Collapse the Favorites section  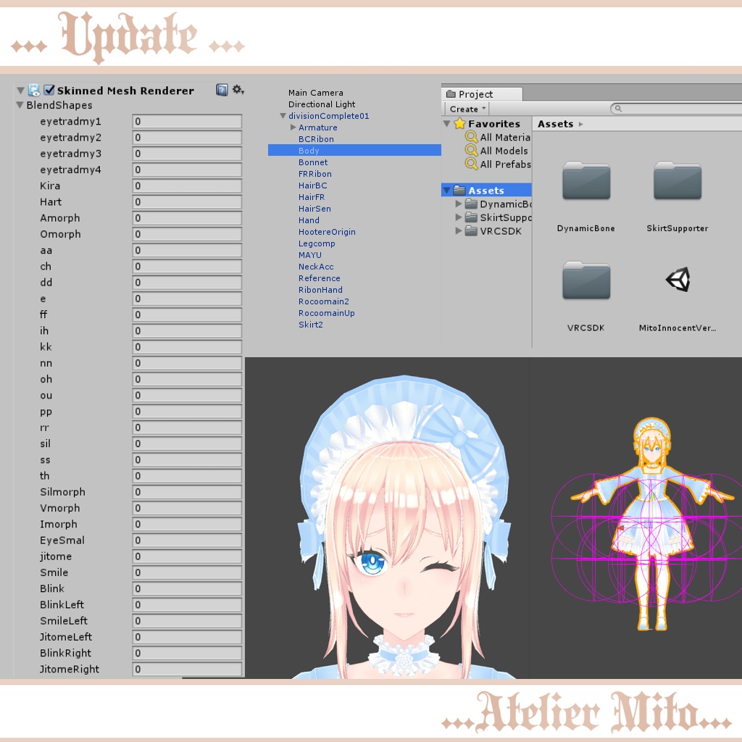(x=446, y=123)
